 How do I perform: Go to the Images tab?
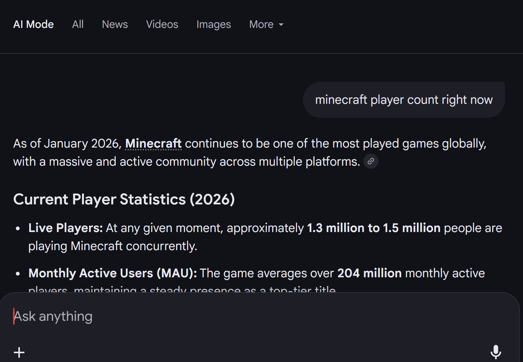213,24
